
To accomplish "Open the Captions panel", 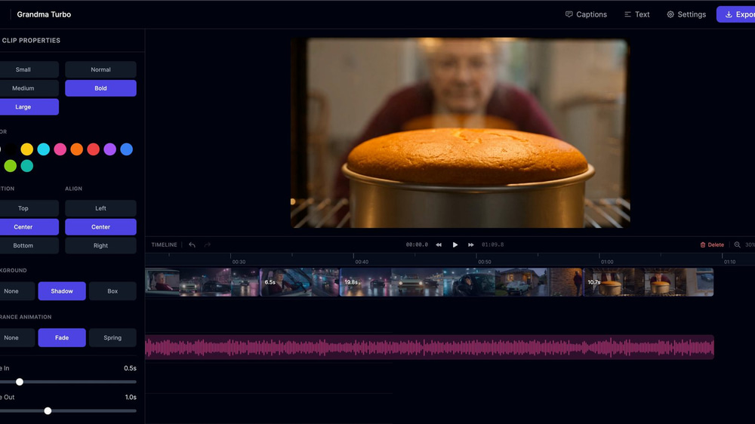I will [x=586, y=14].
